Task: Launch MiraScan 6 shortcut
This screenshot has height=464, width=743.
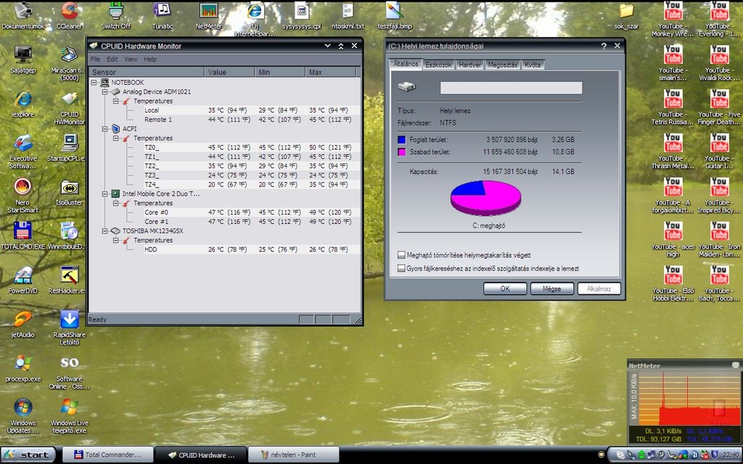Action: pos(69,62)
